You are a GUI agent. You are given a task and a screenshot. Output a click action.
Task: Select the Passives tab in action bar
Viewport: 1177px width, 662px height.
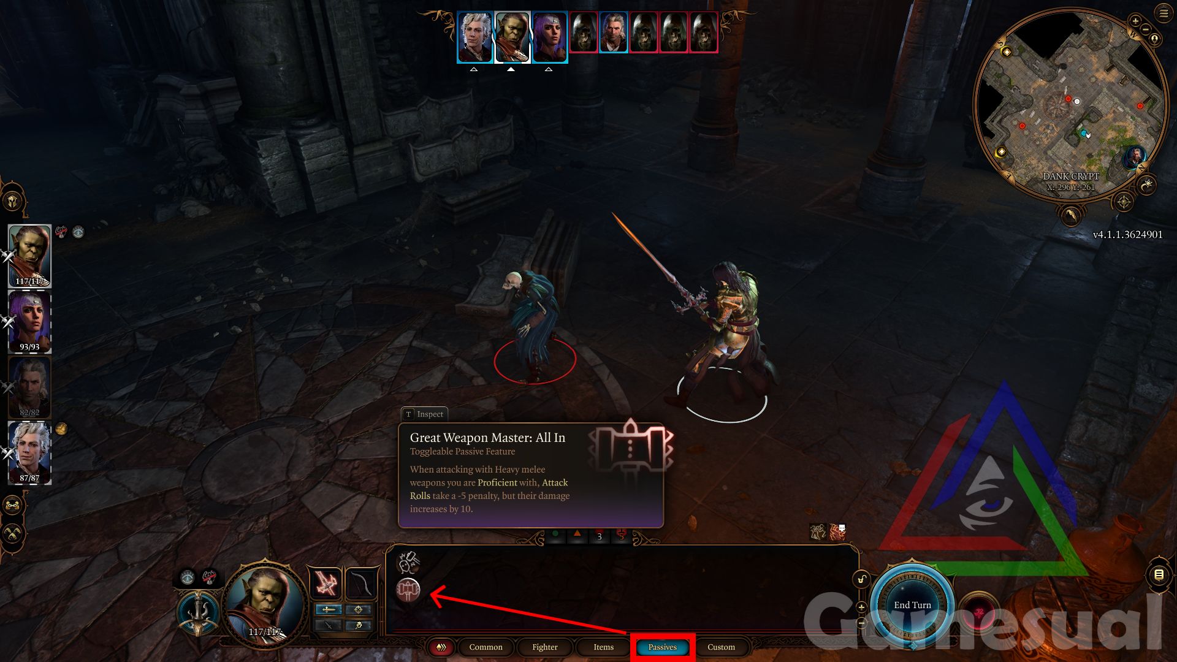click(661, 647)
